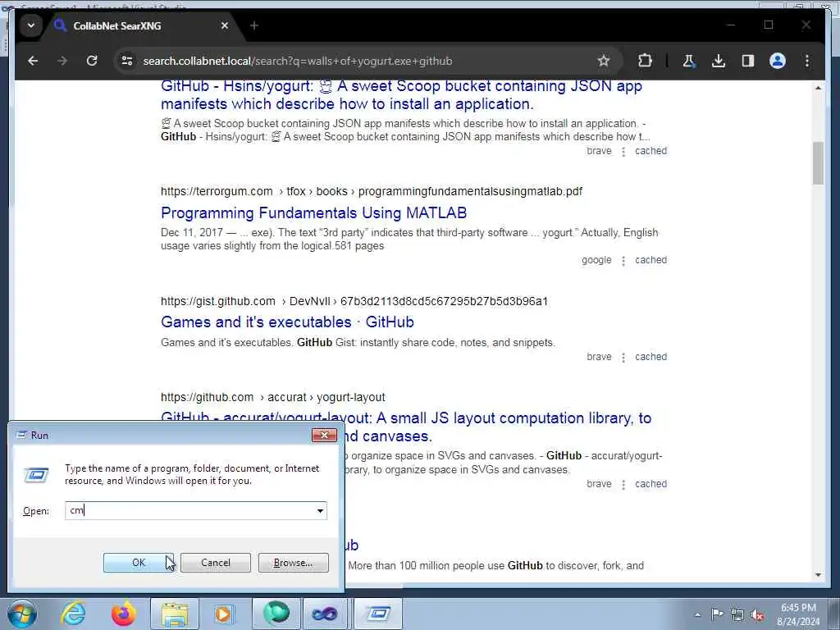Open Chrome's three-dot menu
This screenshot has width=840, height=630.
[807, 61]
